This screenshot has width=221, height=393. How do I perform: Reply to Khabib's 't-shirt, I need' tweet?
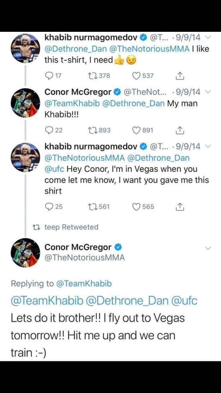point(49,76)
